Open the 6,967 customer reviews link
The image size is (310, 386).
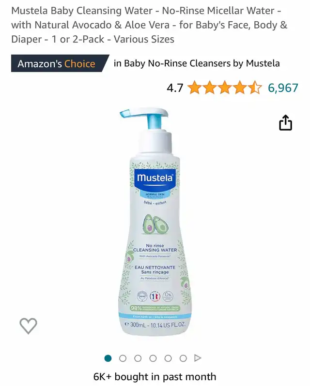[283, 88]
